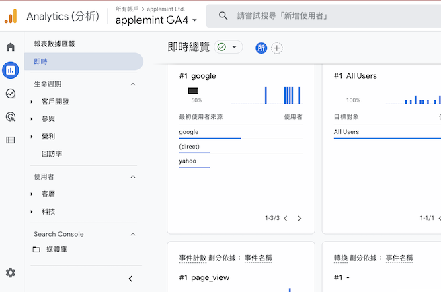Select the yahoo source row
Screen dimensions: 441x292
point(241,161)
